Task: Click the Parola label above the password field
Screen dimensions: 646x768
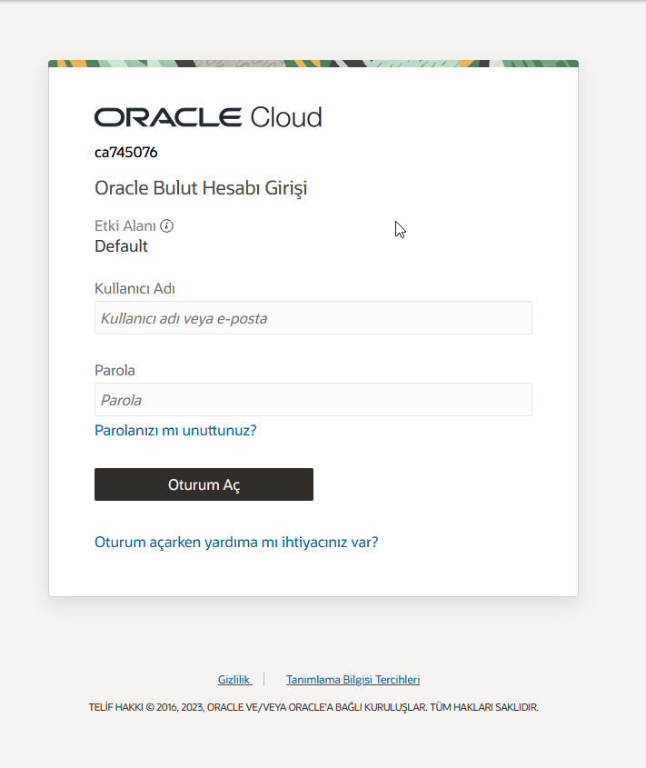Action: tap(114, 371)
